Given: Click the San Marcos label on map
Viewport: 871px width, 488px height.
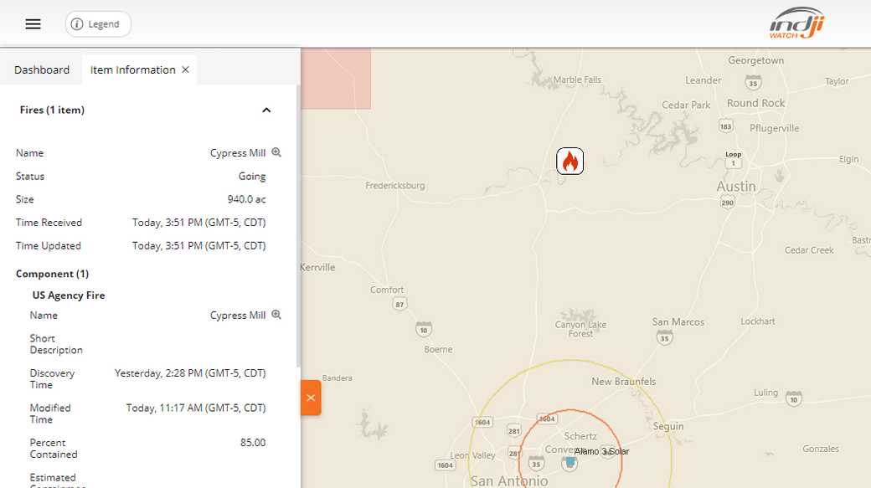Looking at the screenshot, I should point(678,322).
